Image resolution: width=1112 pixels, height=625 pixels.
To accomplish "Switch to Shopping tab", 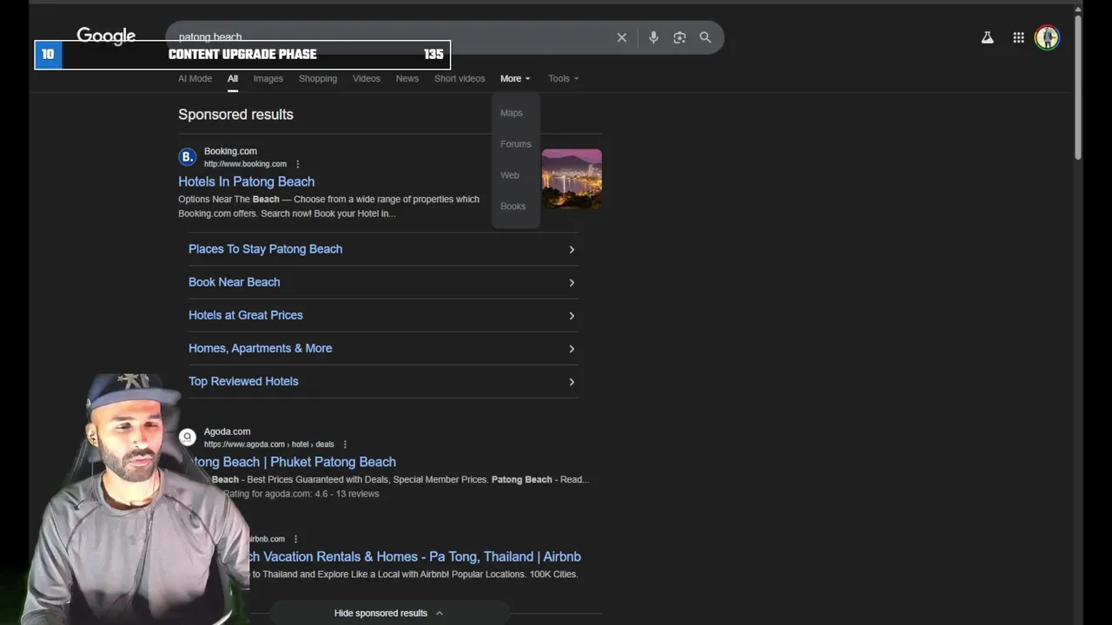I will tap(318, 78).
